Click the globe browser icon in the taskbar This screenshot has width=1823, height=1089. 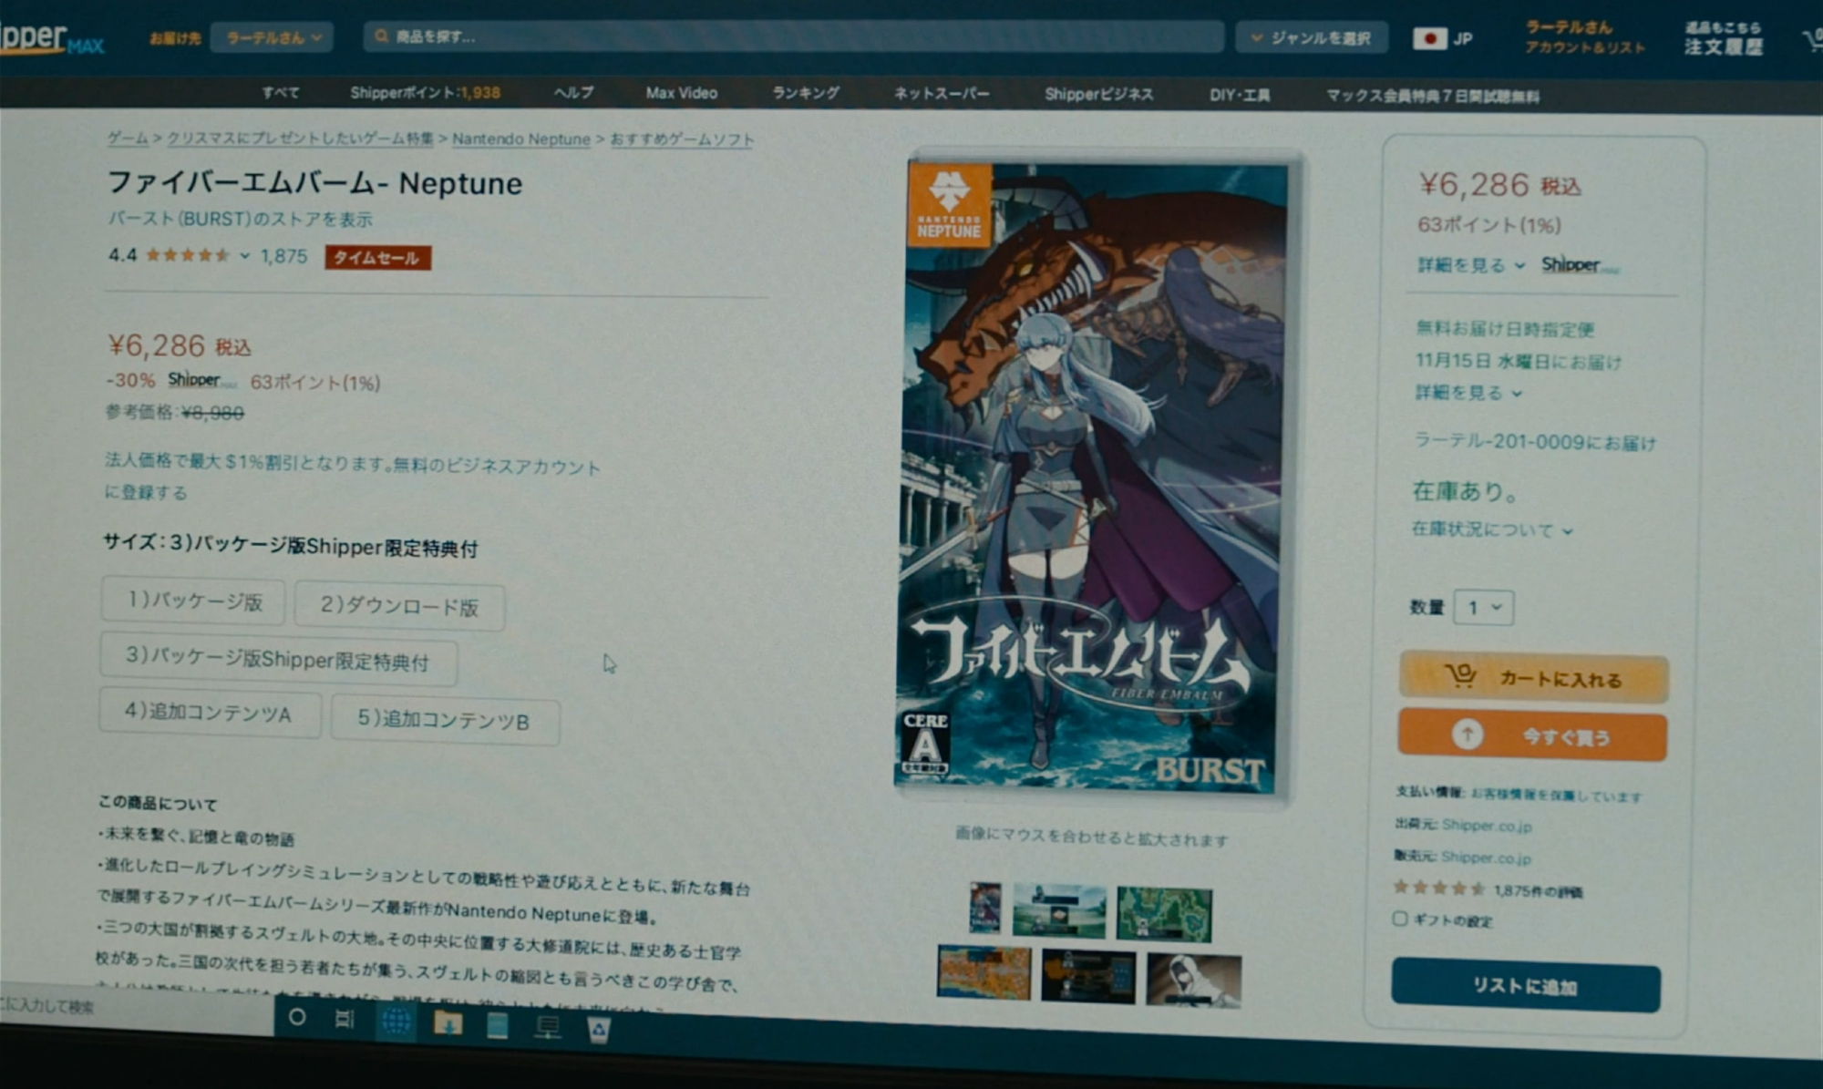[x=396, y=1022]
